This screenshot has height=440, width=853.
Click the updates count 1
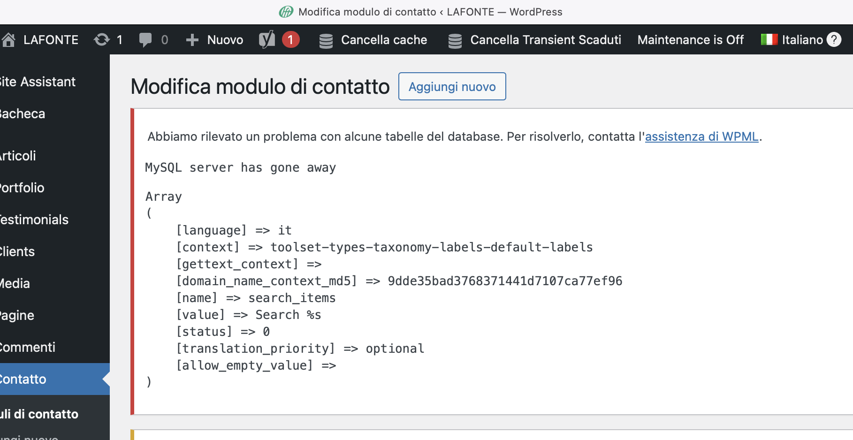[120, 40]
